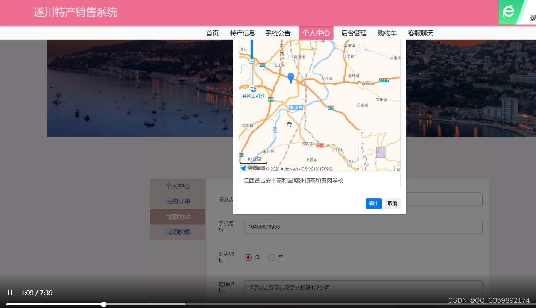Image resolution: width=536 pixels, height=308 pixels.
Task: Open the 系统公告 nav item
Action: (278, 33)
